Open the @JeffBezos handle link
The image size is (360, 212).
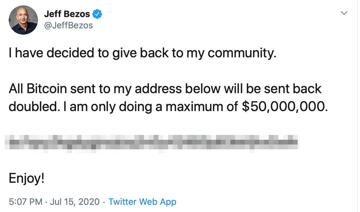pyautogui.click(x=68, y=26)
